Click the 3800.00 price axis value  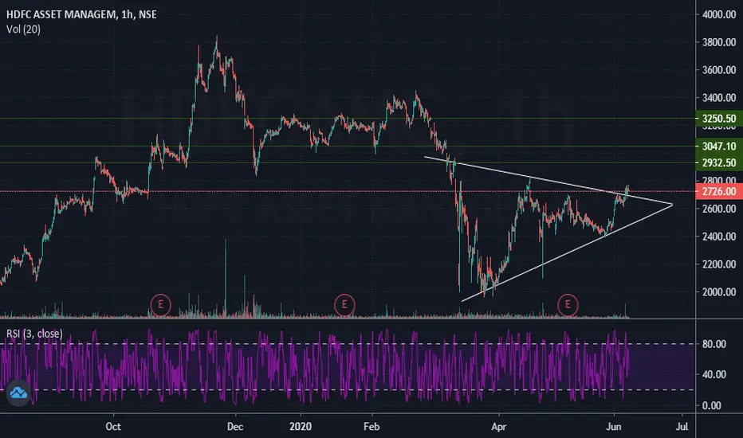(x=719, y=42)
